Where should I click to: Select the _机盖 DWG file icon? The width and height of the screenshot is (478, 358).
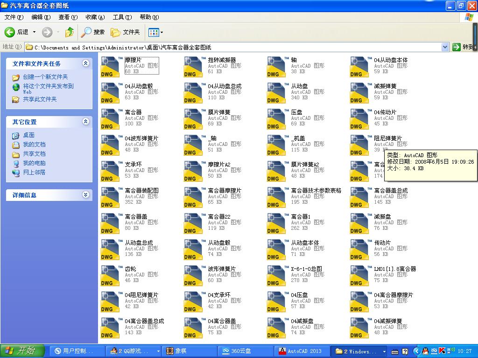point(276,145)
